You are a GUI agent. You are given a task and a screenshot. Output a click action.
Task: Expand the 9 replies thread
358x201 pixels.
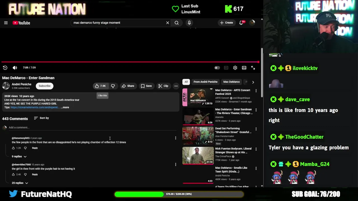tap(19, 157)
